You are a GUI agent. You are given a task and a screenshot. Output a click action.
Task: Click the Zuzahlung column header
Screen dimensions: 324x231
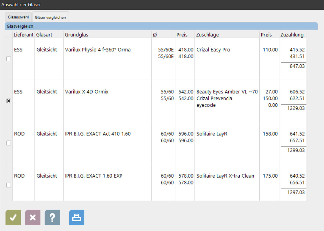(292, 35)
